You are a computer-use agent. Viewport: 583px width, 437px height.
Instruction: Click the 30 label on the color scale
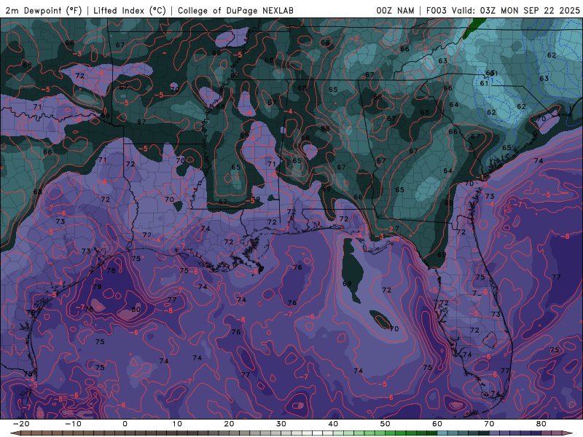[281, 424]
